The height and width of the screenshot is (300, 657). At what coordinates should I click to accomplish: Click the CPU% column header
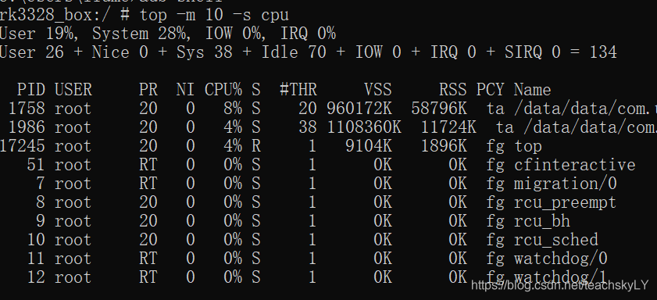pos(223,90)
